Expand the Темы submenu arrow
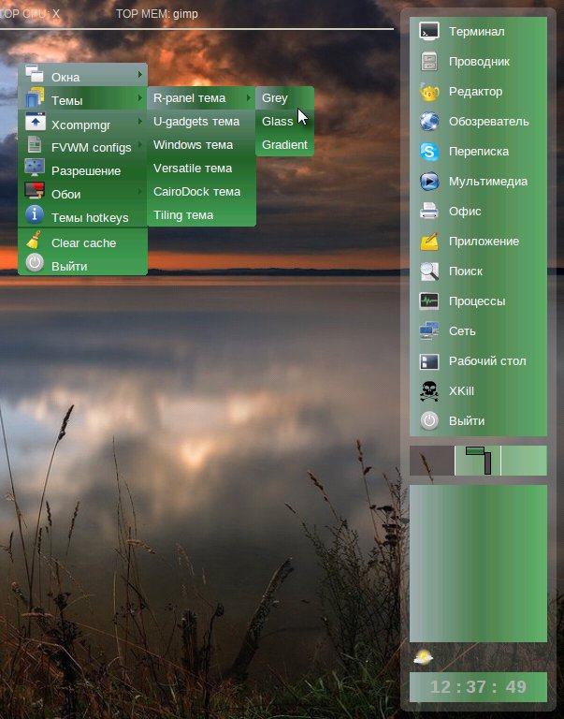 139,97
